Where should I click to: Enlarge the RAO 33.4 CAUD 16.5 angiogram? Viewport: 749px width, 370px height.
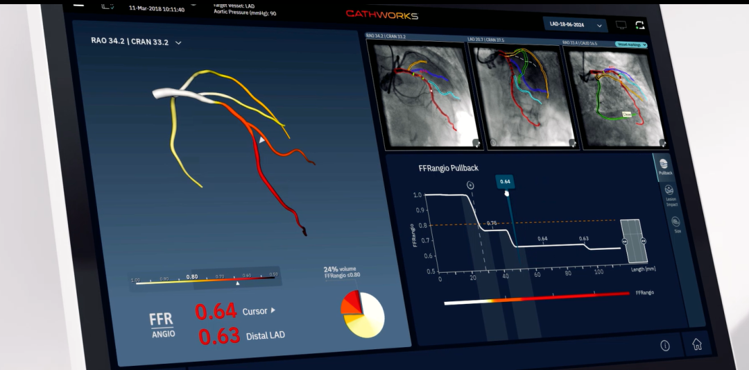click(662, 142)
